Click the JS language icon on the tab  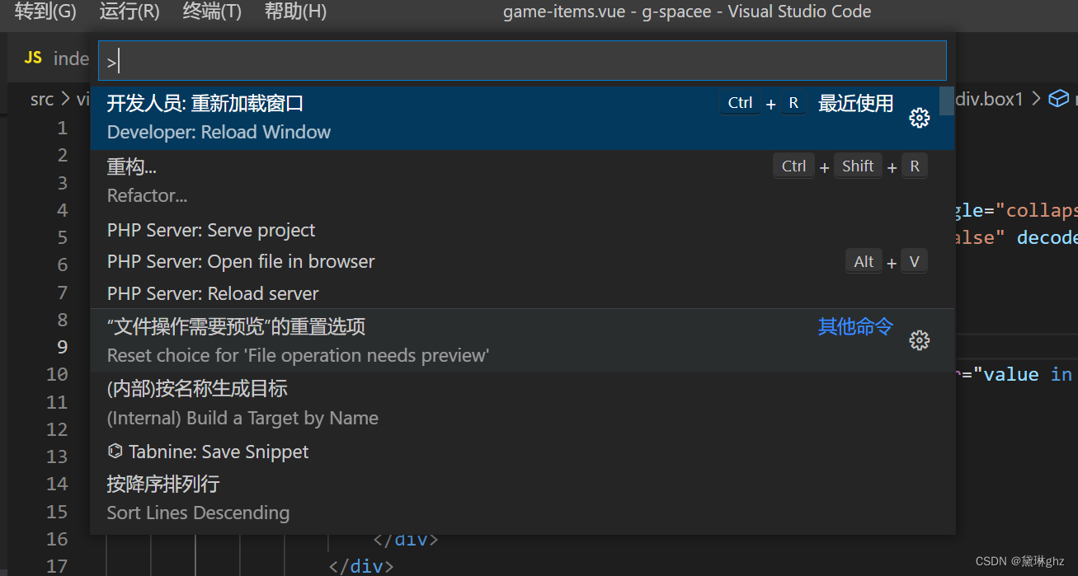click(32, 58)
